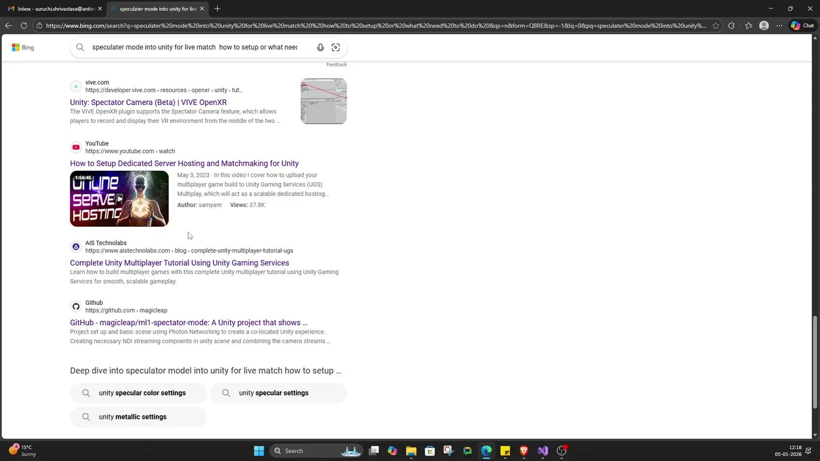Click the YouTube favicon in results
Viewport: 820px width, 461px height.
click(76, 147)
